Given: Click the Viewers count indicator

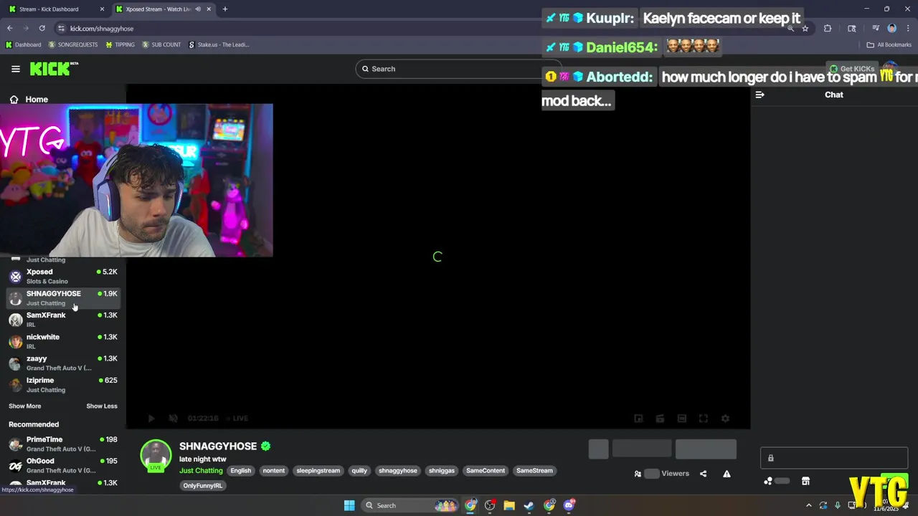Looking at the screenshot, I should (661, 474).
